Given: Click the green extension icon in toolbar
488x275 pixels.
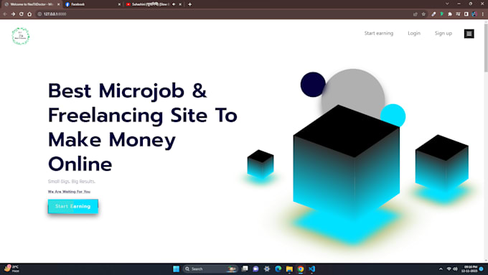Looking at the screenshot, I should pos(441,14).
